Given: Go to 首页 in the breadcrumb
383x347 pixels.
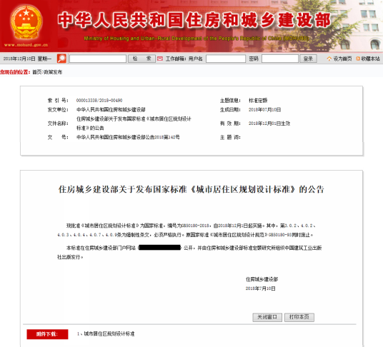Looking at the screenshot, I should 37,72.
